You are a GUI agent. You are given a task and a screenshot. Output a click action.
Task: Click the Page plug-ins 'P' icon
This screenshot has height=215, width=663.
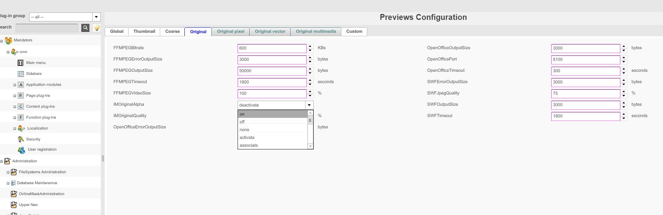point(21,95)
